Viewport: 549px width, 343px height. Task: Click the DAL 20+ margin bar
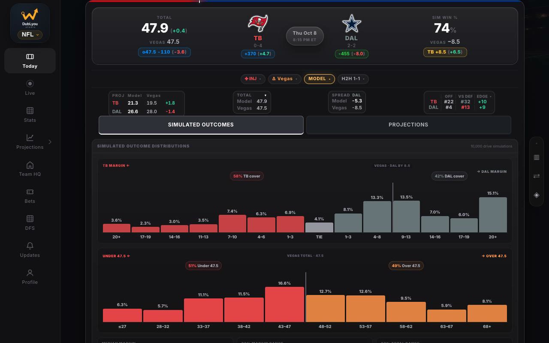click(x=493, y=215)
